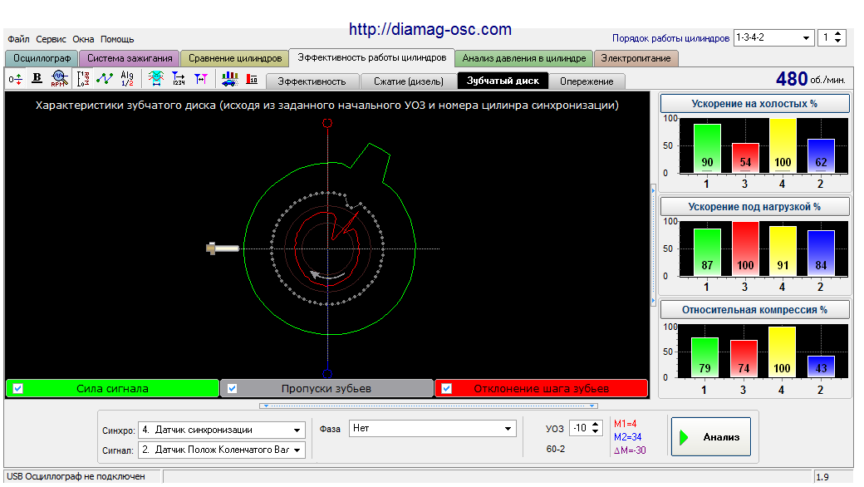
Task: Switch to the Осциллограф tab
Action: coord(42,58)
